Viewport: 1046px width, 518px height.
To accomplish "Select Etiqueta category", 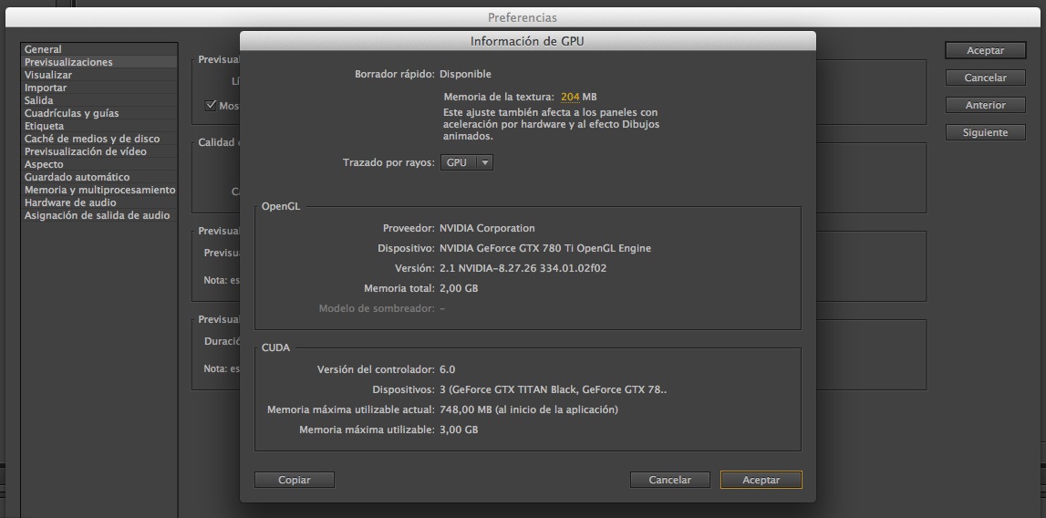I will [99, 126].
